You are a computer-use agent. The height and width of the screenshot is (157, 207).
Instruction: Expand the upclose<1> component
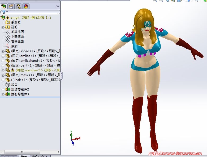pos(3,71)
